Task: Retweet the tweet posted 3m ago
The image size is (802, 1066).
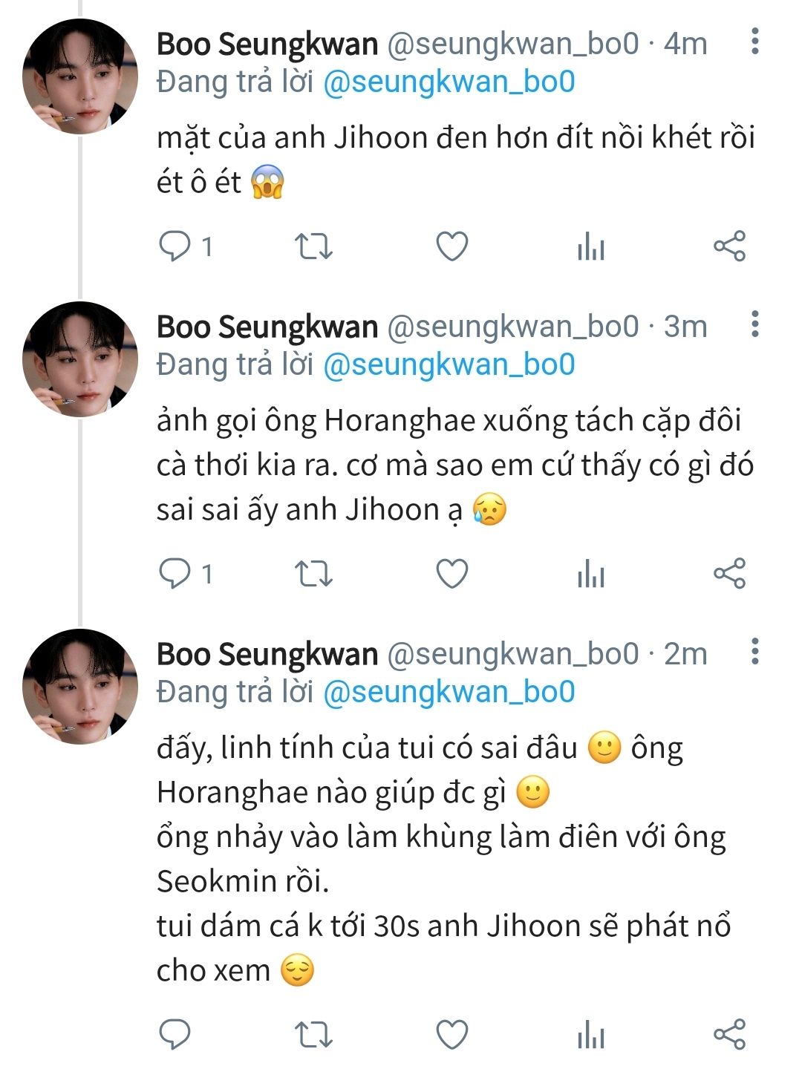Action: point(313,574)
